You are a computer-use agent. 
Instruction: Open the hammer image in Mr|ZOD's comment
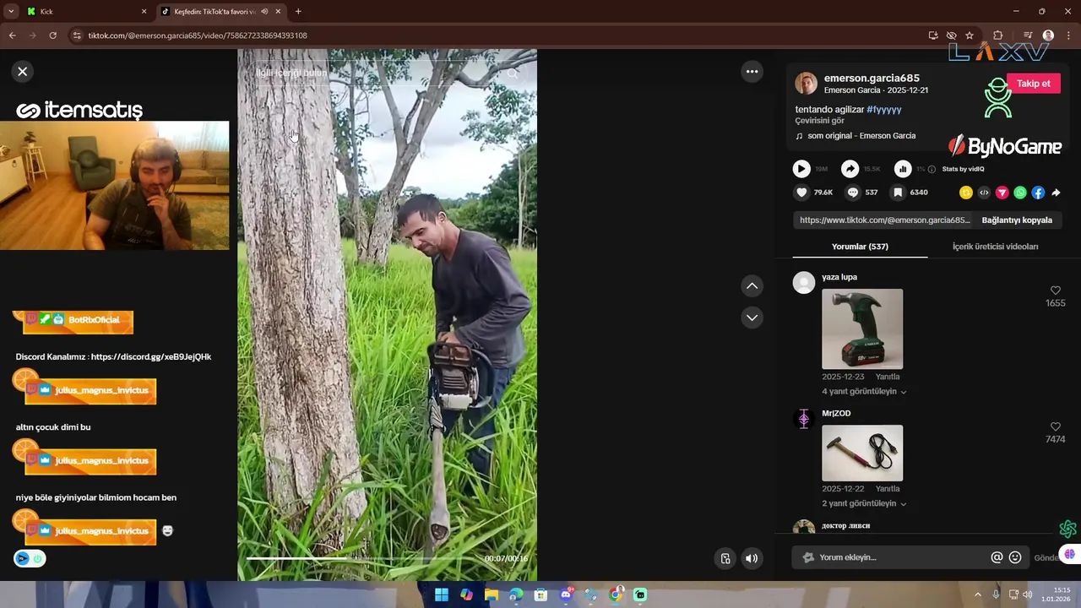point(862,453)
